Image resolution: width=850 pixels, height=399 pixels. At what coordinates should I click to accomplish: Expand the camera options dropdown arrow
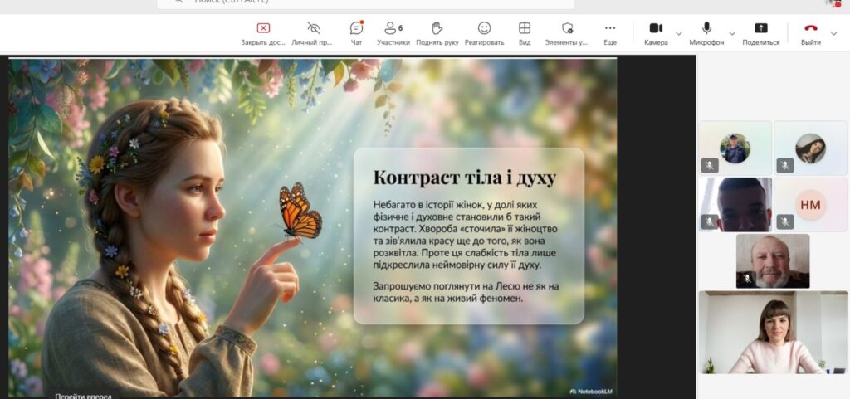pos(679,33)
